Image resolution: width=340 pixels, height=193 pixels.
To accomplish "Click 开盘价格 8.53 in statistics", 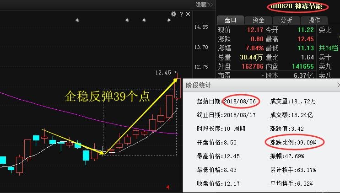I will [216, 142].
